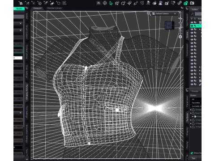Toggle the eye icon on the top scene row
Screen dimensions: 215x161
click(192, 22)
